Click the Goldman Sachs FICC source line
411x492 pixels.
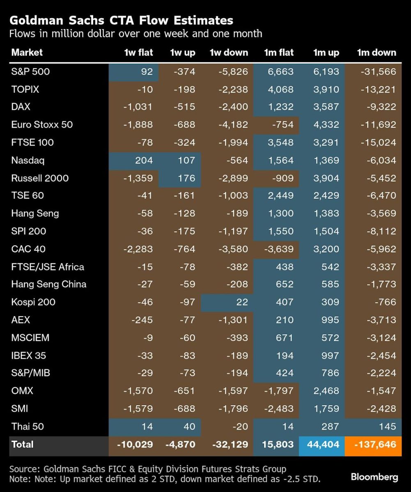coord(147,469)
